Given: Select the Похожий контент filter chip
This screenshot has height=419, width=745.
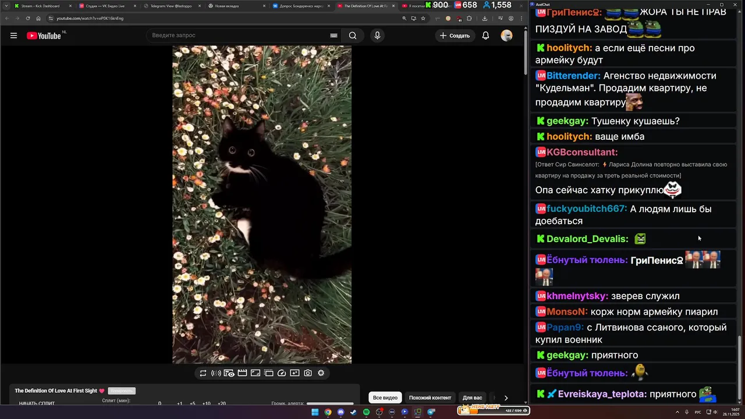Looking at the screenshot, I should coord(430,397).
